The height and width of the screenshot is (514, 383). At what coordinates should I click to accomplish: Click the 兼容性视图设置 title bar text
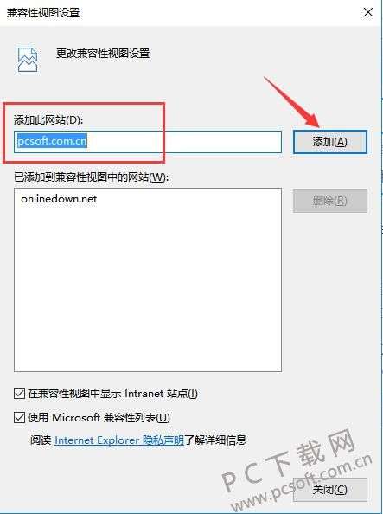click(43, 13)
